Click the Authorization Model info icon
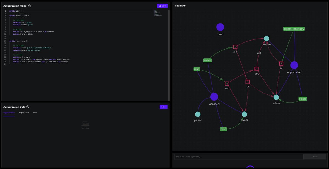 (30, 6)
